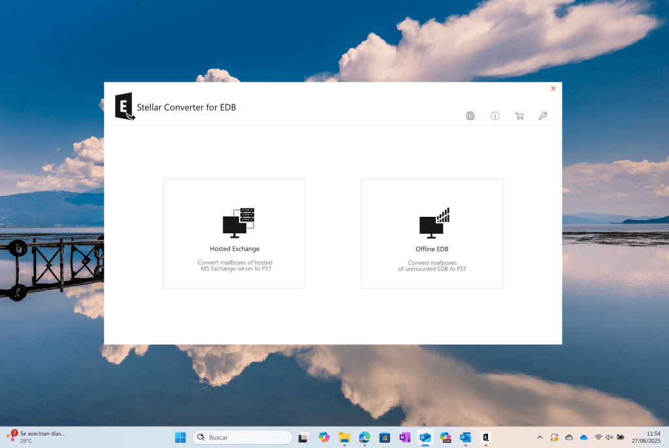Screen dimensions: 669x448
Task: Open File Explorer from the taskbar
Action: coord(344,438)
